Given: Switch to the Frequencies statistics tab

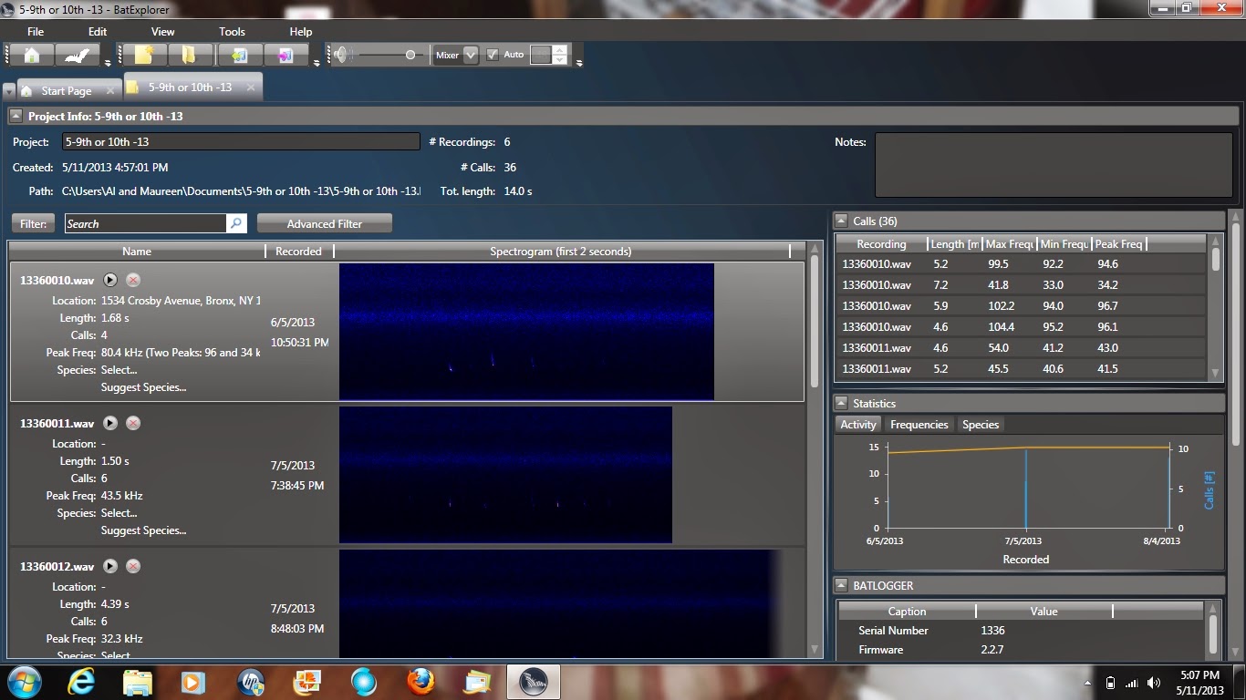Looking at the screenshot, I should [x=919, y=424].
